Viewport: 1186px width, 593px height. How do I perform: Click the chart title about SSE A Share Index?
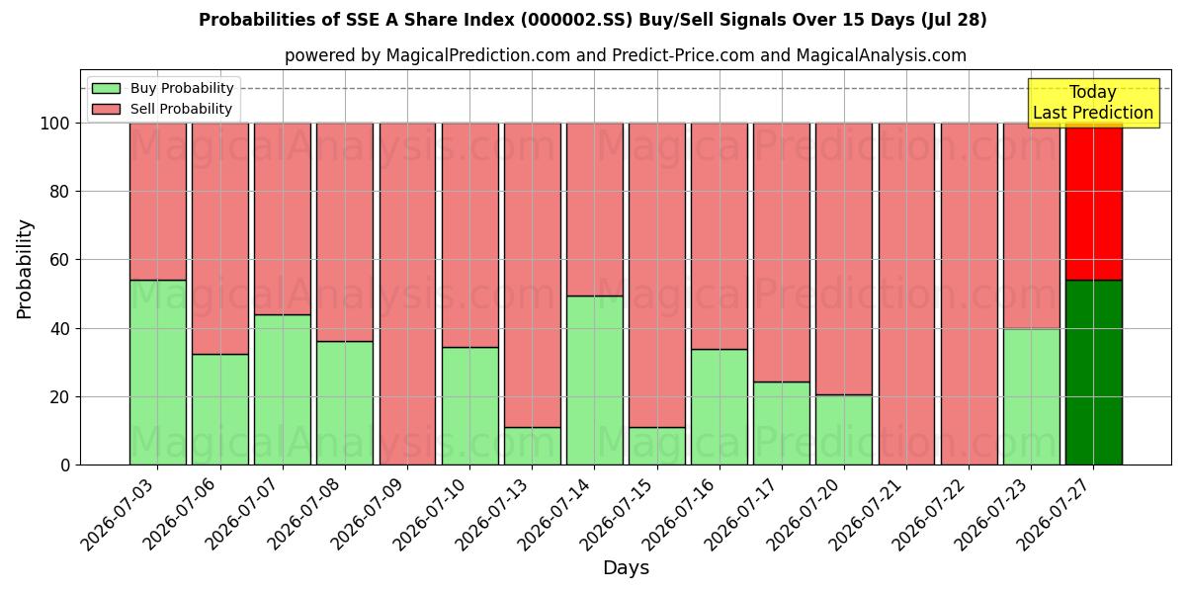click(x=593, y=20)
